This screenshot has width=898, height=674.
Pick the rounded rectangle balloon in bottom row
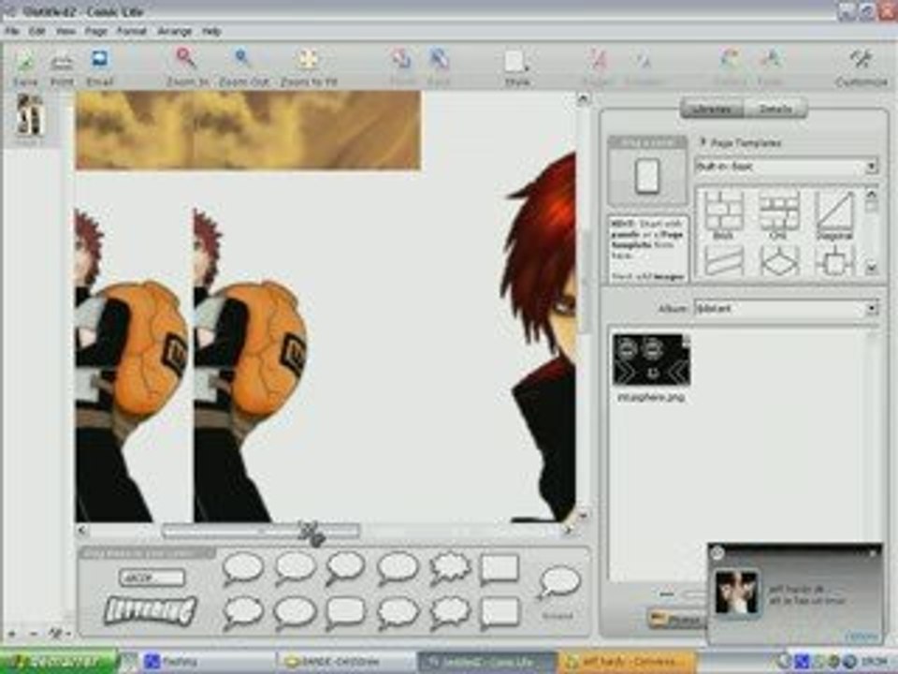click(x=345, y=612)
